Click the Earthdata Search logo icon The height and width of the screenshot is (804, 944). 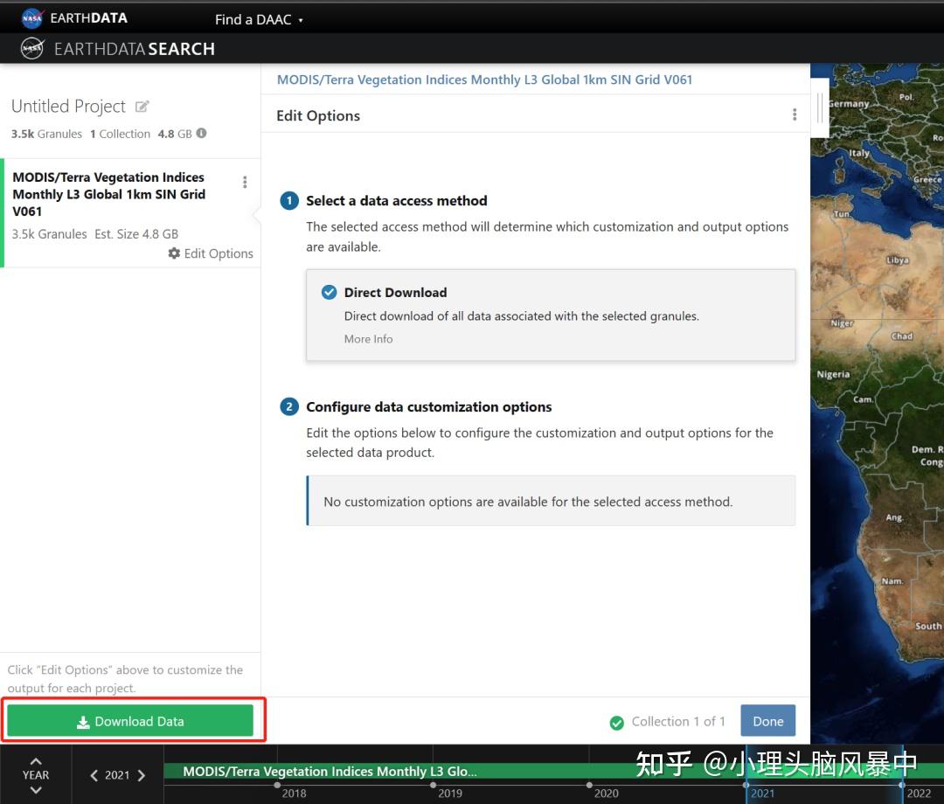pos(32,49)
